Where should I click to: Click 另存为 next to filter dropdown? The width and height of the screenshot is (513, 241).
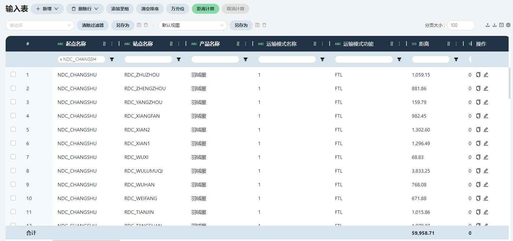pos(123,25)
